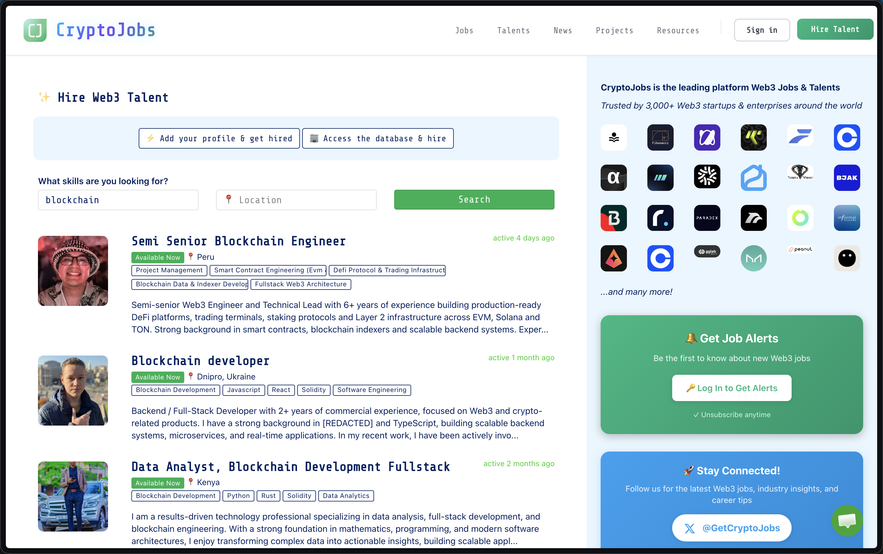883x554 pixels.
Task: Click into the Location input field
Action: tap(296, 200)
